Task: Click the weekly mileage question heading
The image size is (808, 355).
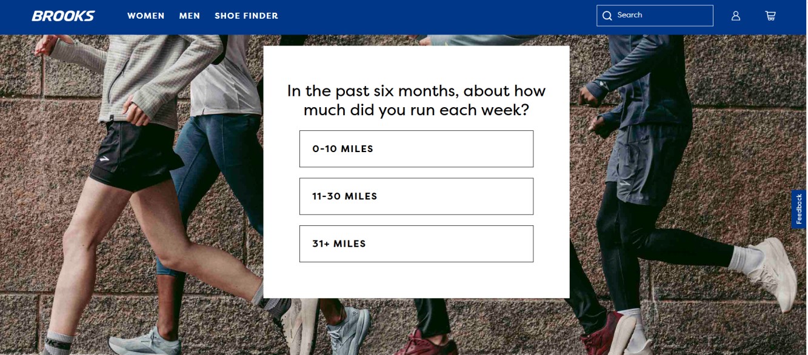Action: click(416, 101)
